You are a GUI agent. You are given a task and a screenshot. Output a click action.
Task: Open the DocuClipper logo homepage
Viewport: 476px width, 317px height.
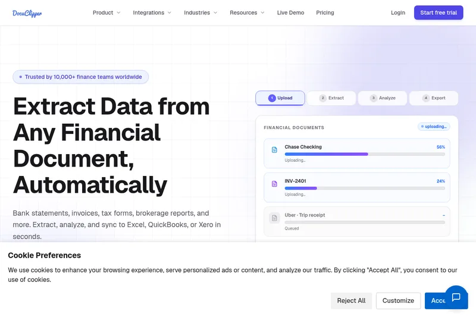[27, 13]
